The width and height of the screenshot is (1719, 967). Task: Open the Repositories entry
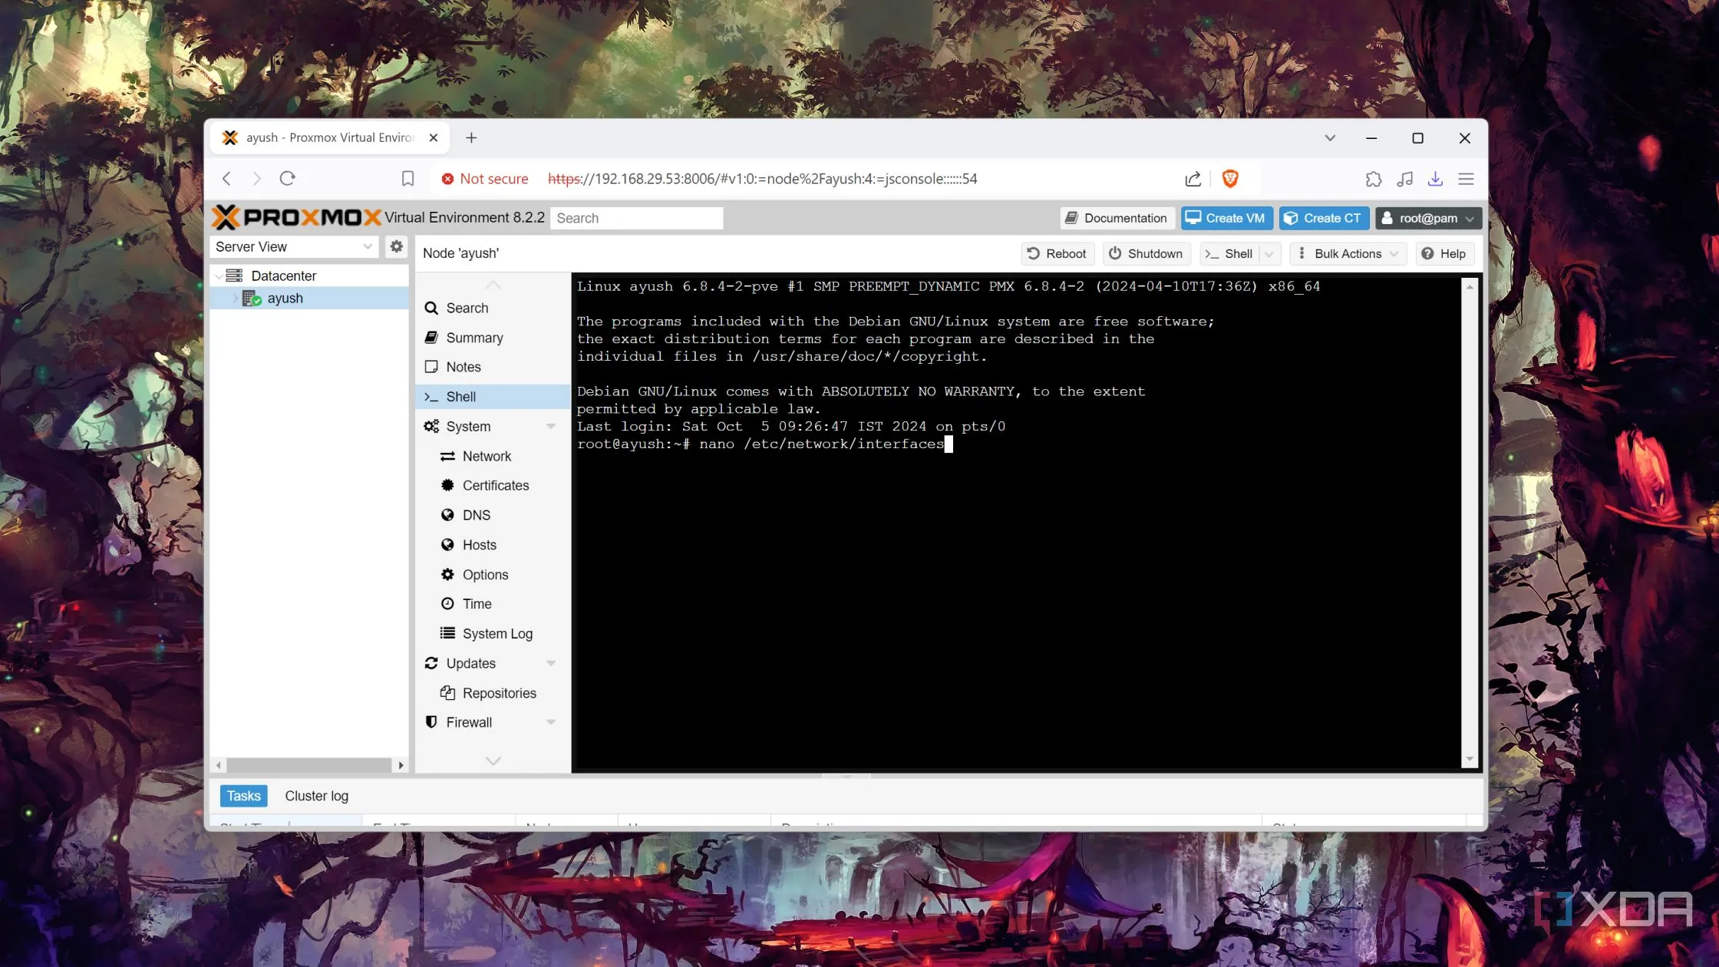(493, 693)
